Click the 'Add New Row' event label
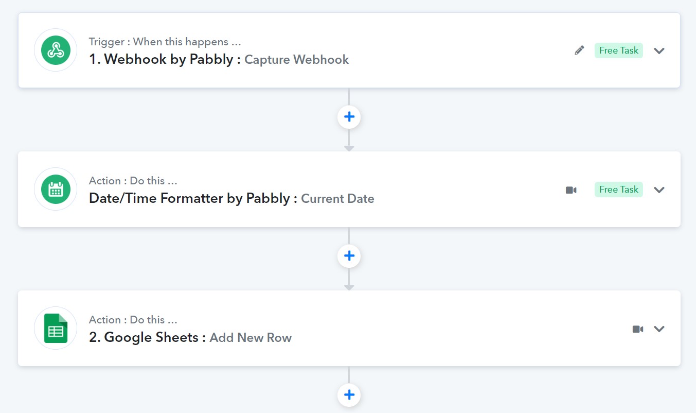The image size is (696, 413). (x=251, y=338)
